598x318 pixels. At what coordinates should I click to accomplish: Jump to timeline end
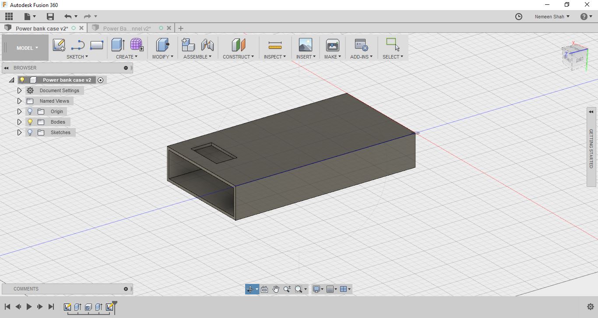coord(51,307)
